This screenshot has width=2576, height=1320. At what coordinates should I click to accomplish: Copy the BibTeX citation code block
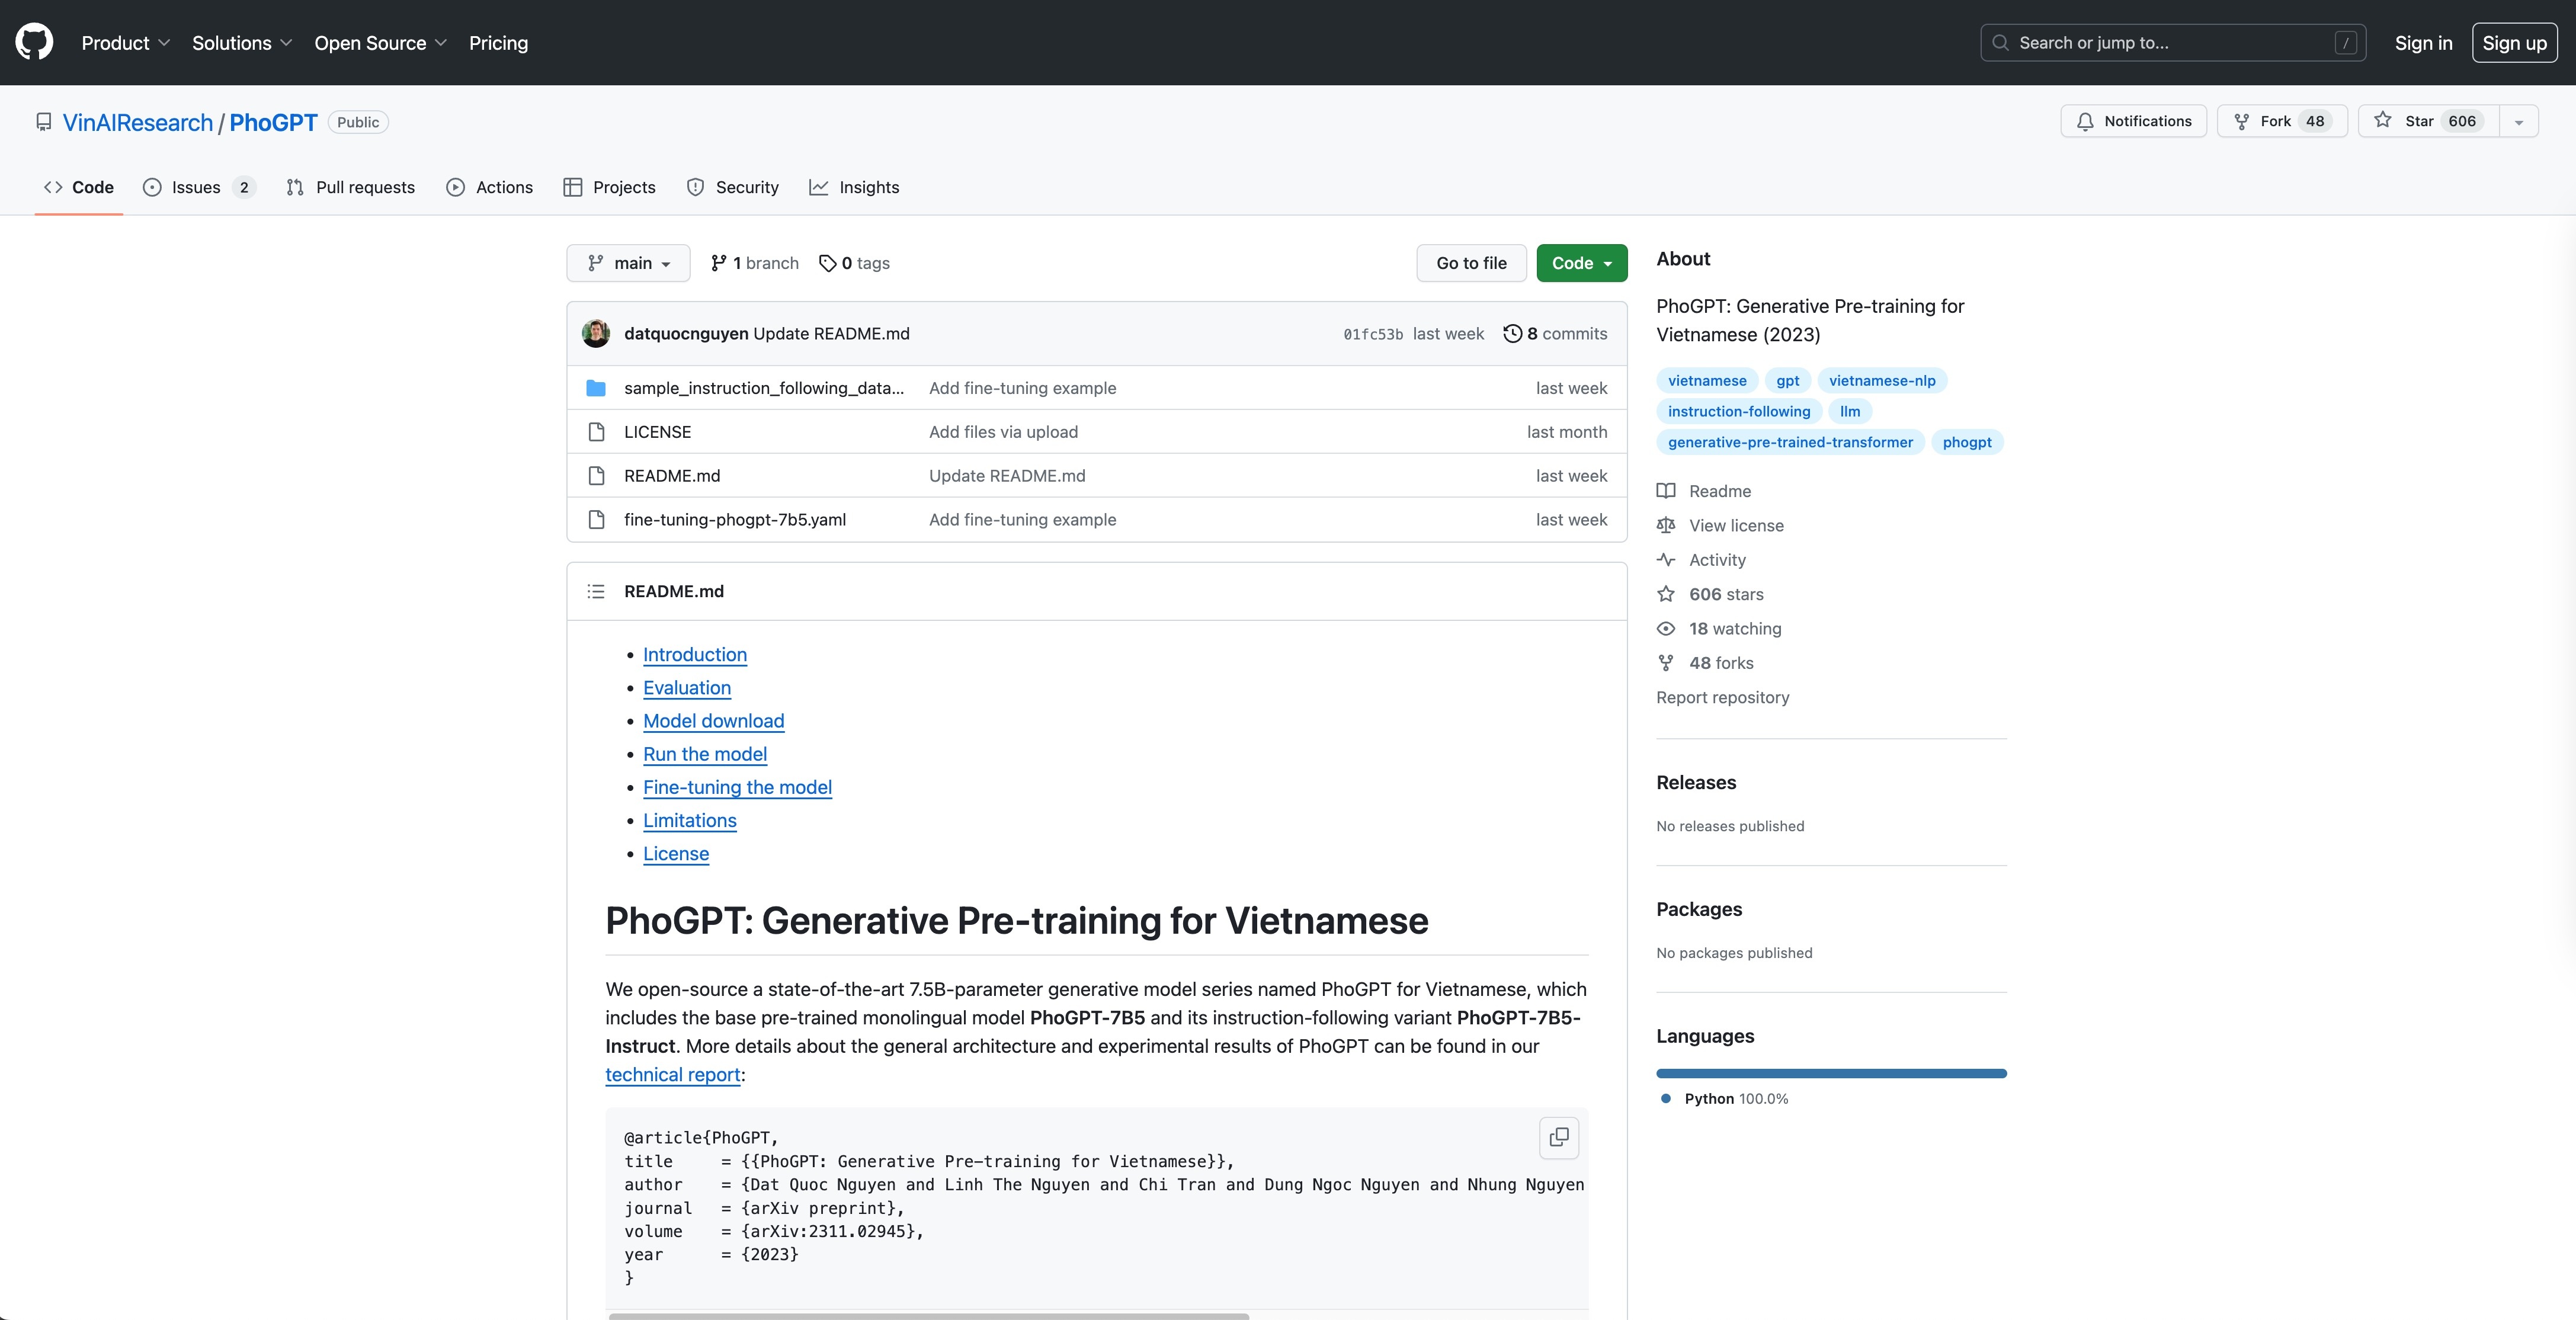coord(1558,1137)
